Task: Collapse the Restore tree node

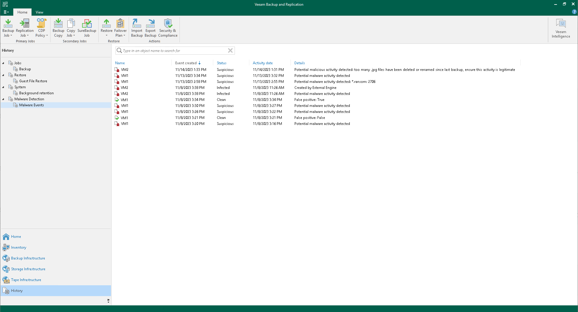Action: 3,75
